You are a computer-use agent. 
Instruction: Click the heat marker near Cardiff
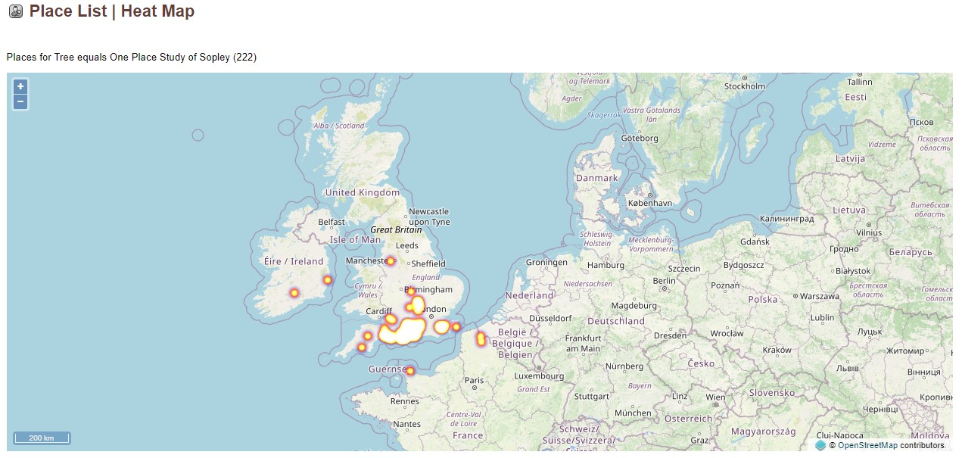coord(391,319)
